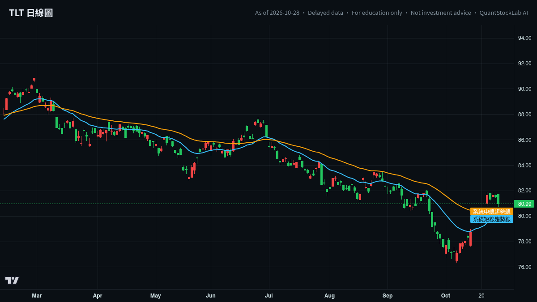Click the 80.00 price axis label
Viewport: 537px width, 302px height.
524,216
